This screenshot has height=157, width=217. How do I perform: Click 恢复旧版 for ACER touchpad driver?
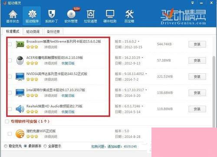click(68, 63)
